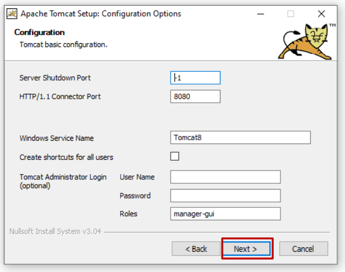Close the Apache Tomcat Setup window
345x272 pixels.
321,14
